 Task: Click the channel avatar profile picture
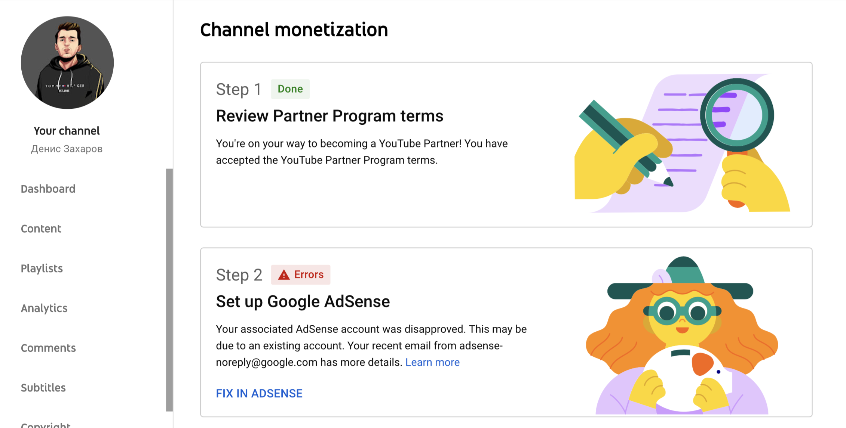point(67,62)
